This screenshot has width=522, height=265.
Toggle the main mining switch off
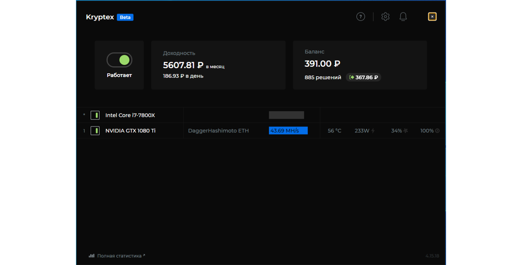coord(119,60)
